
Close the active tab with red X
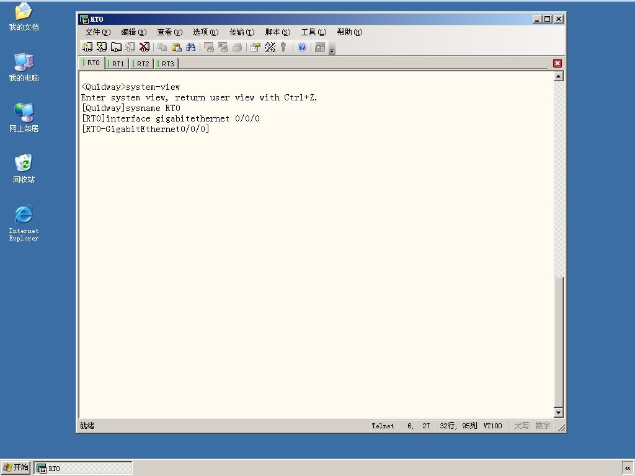click(557, 63)
